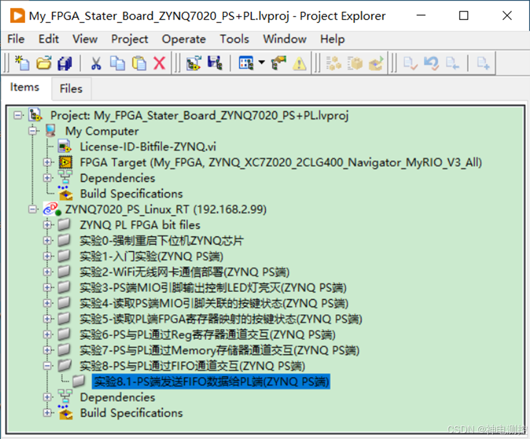The height and width of the screenshot is (439, 530).
Task: Select License-ID-Bitfile-ZYNQ.vi item
Action: tap(148, 147)
